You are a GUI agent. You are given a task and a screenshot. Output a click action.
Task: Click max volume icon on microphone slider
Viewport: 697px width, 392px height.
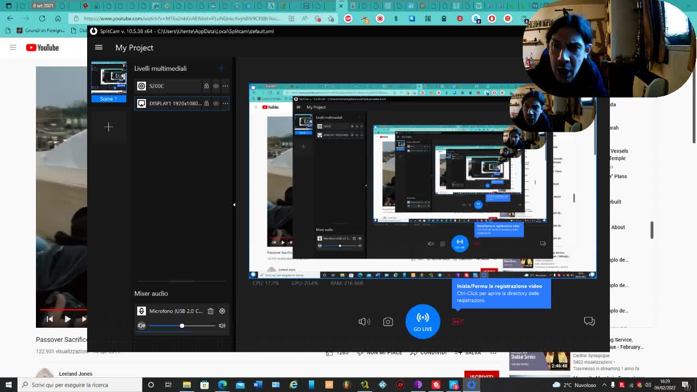point(222,326)
